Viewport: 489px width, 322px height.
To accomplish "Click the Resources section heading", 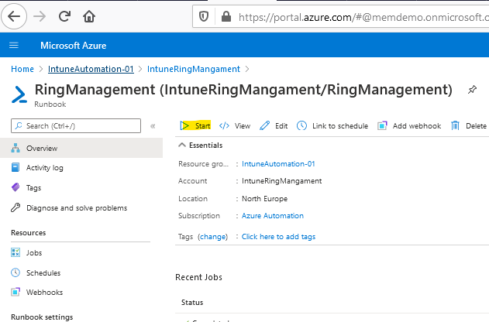I will (29, 233).
